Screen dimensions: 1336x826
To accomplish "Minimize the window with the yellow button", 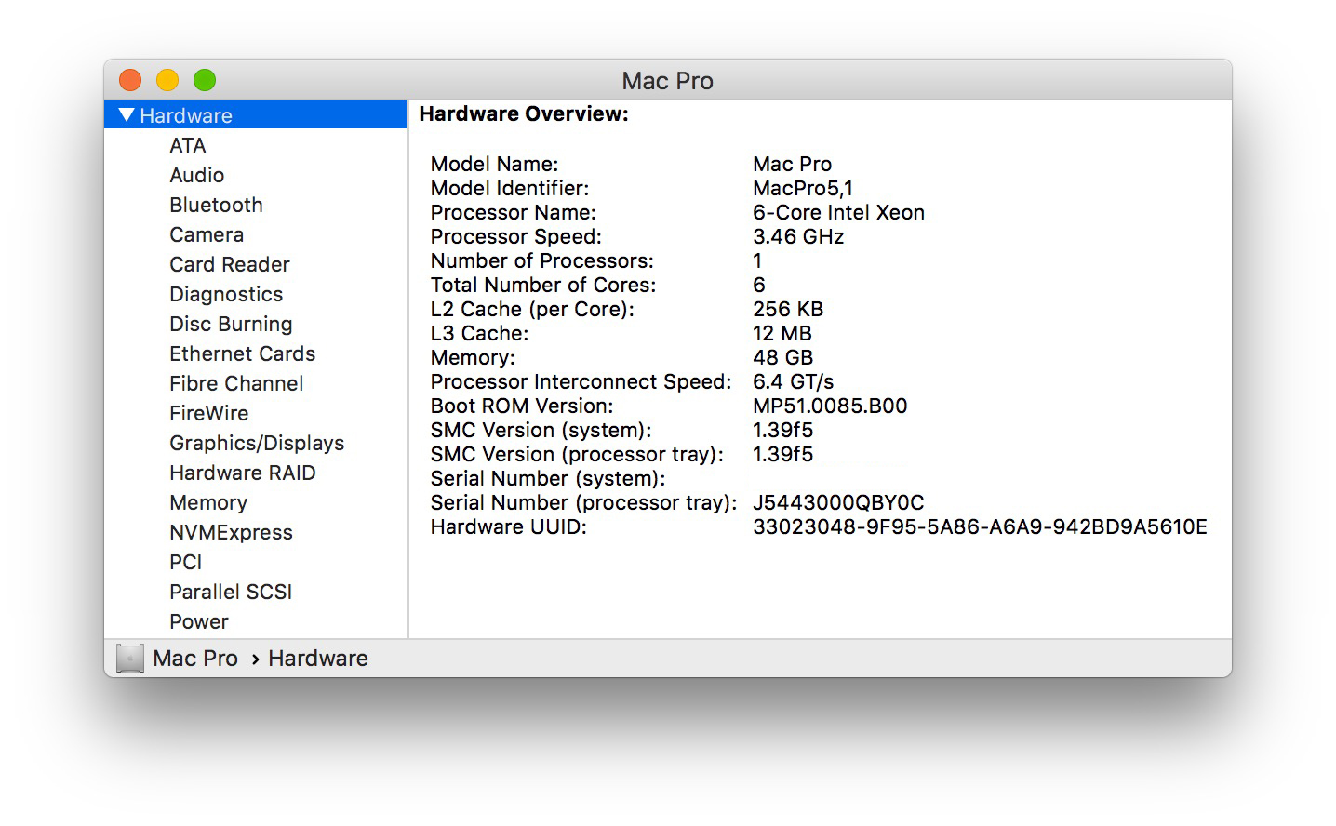I will click(x=167, y=80).
